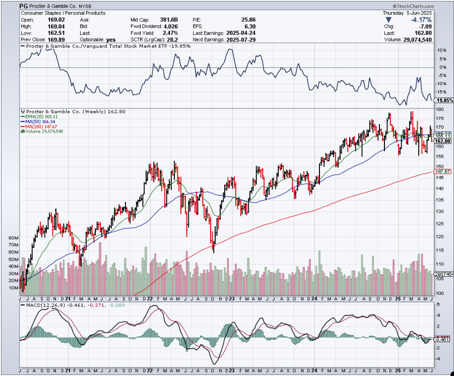Click the red MA(200) legend line marker
The image size is (454, 376).
23,127
